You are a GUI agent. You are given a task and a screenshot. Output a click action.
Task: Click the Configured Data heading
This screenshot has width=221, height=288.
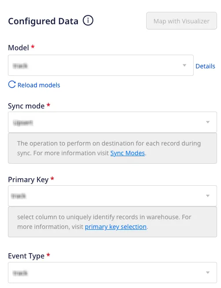click(x=43, y=21)
